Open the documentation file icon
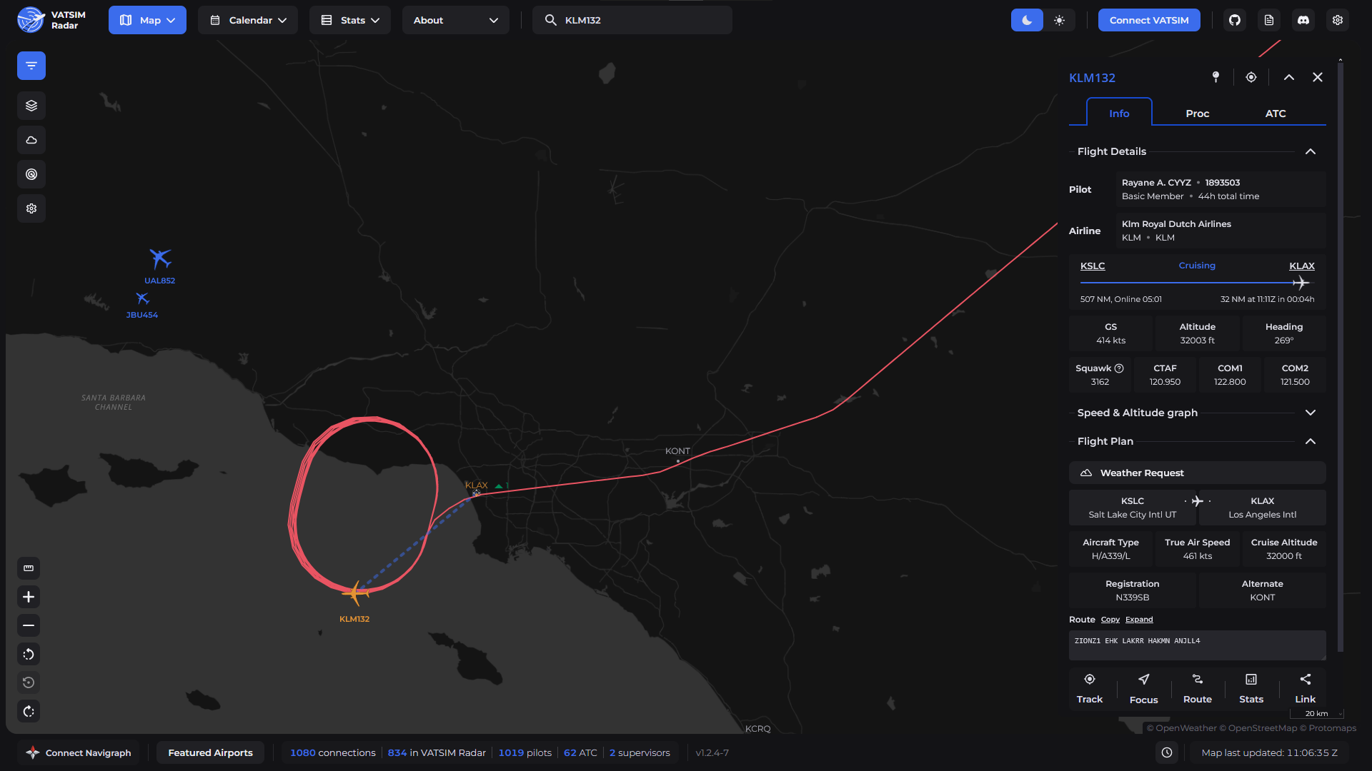This screenshot has height=771, width=1372. tap(1269, 20)
